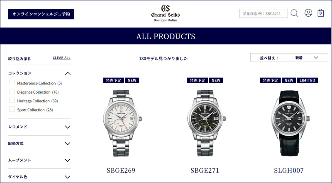The width and height of the screenshot is (332, 183).
Task: Check the Elegance Collection filter
Action: (x=12, y=92)
